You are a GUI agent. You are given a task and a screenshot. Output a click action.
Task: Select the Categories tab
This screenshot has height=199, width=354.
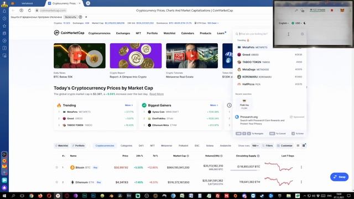coord(126,145)
